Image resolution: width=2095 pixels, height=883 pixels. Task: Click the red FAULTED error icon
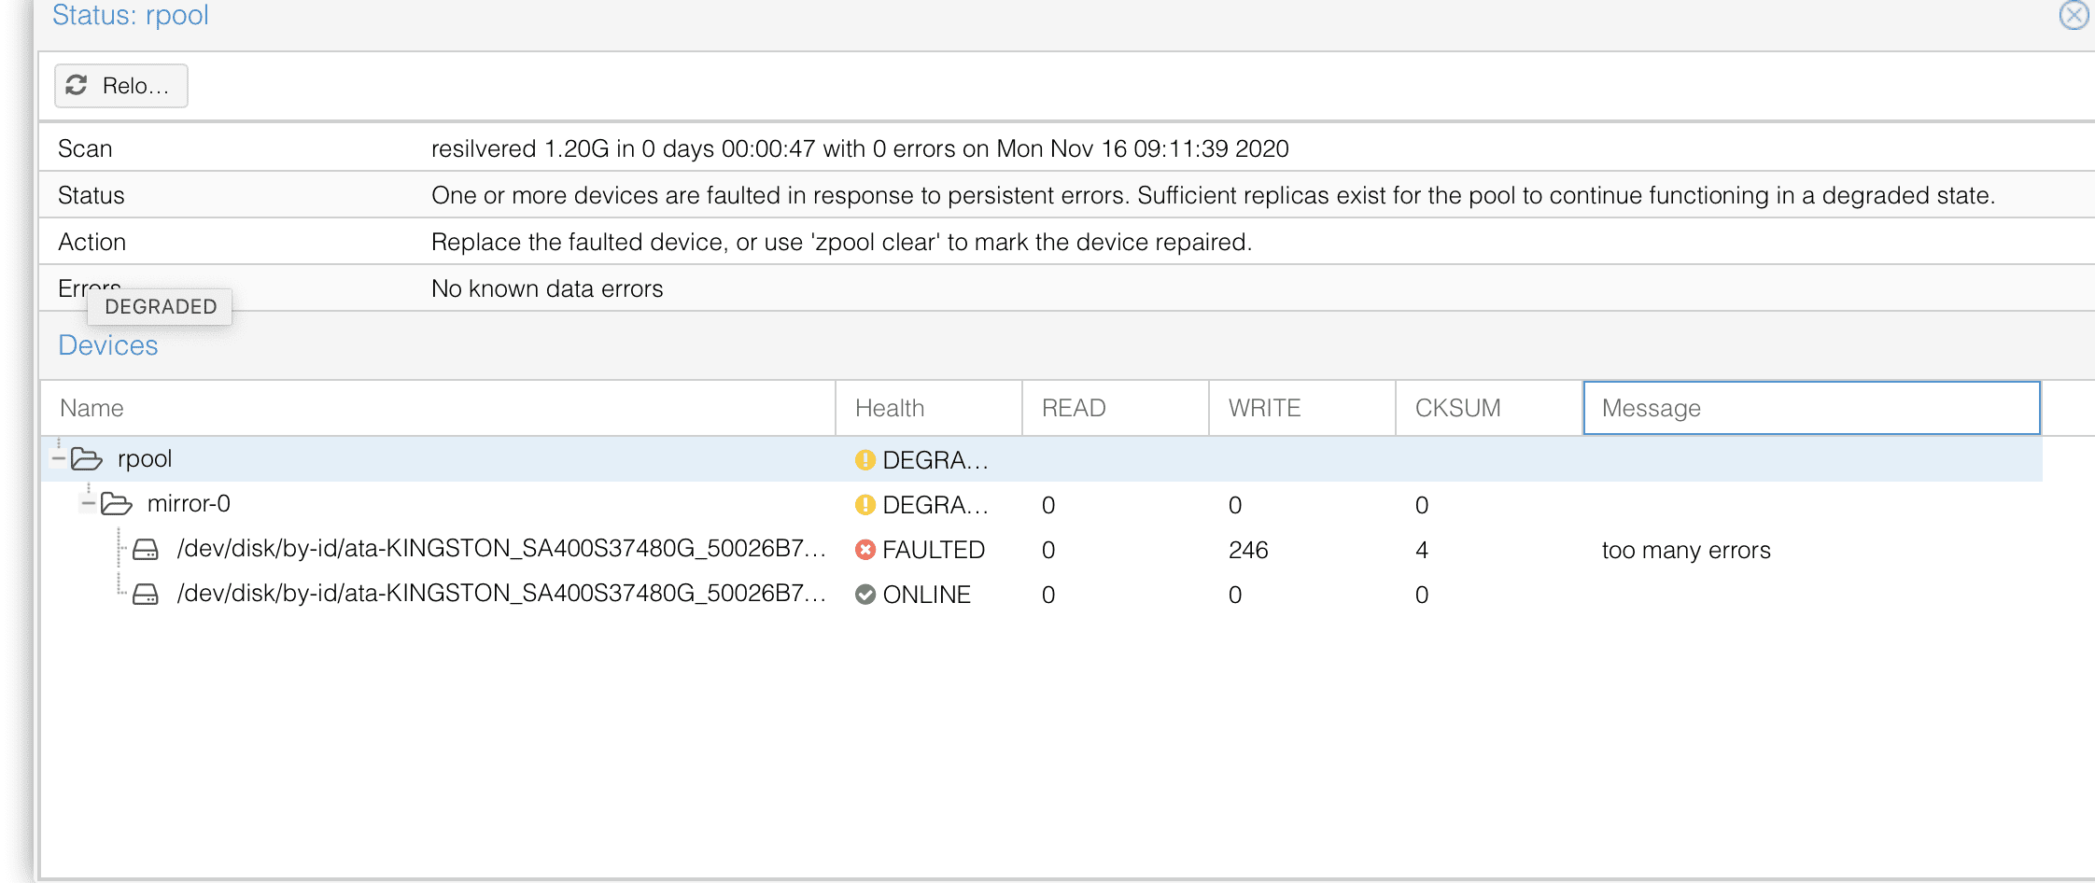coord(865,549)
